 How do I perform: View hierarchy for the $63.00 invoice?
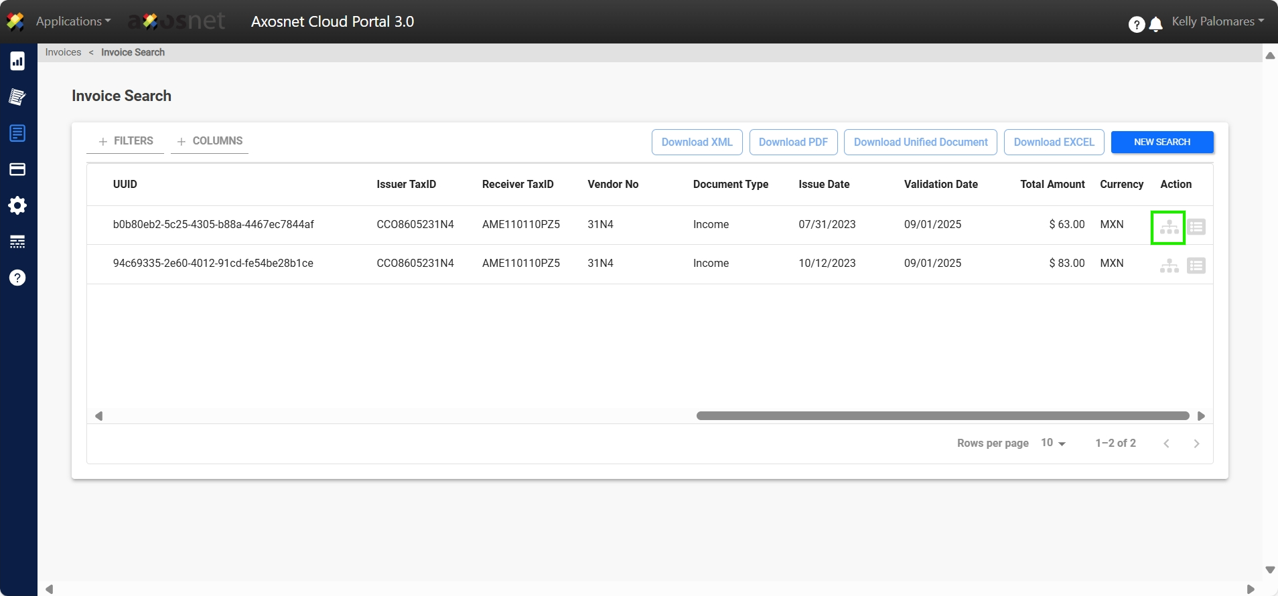pyautogui.click(x=1169, y=227)
